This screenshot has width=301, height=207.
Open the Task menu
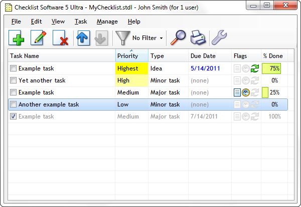[x=81, y=21]
